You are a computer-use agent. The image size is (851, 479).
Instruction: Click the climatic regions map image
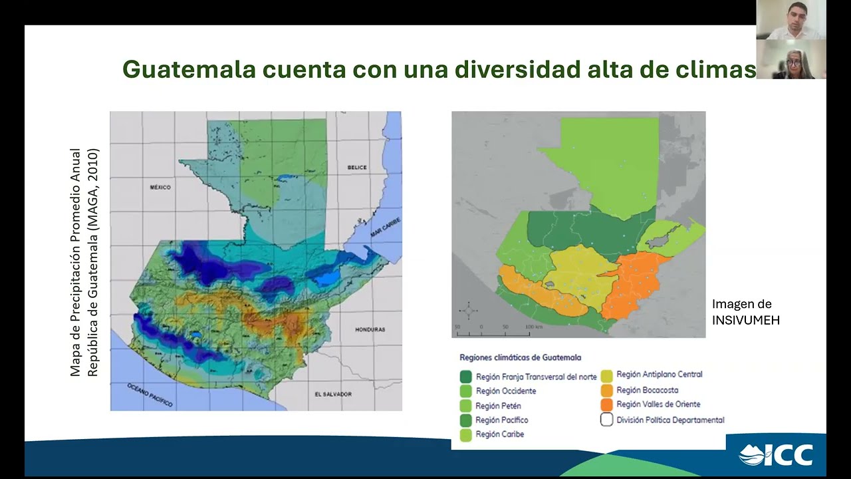pos(578,224)
